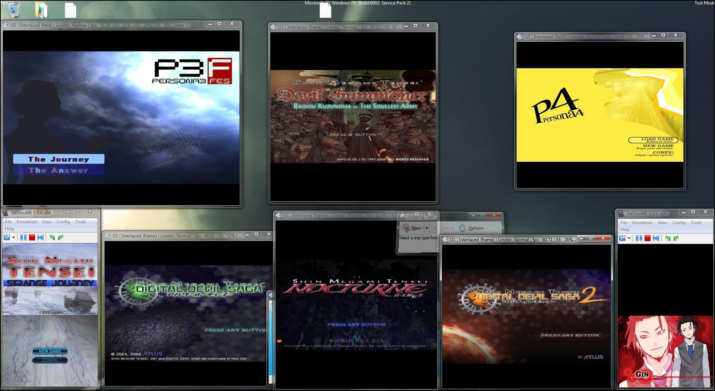Expand the New snip dropdown arrow in Snipping Tool
The height and width of the screenshot is (391, 715).
427,228
